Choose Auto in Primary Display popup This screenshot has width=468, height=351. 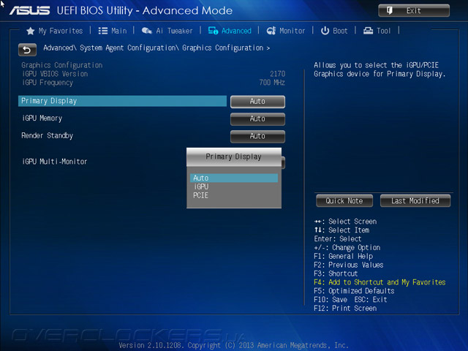[x=234, y=178]
